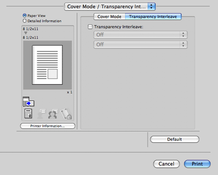Screen dimensions: 218x175
Task: Open the second Off dropdown
Action: click(x=140, y=45)
